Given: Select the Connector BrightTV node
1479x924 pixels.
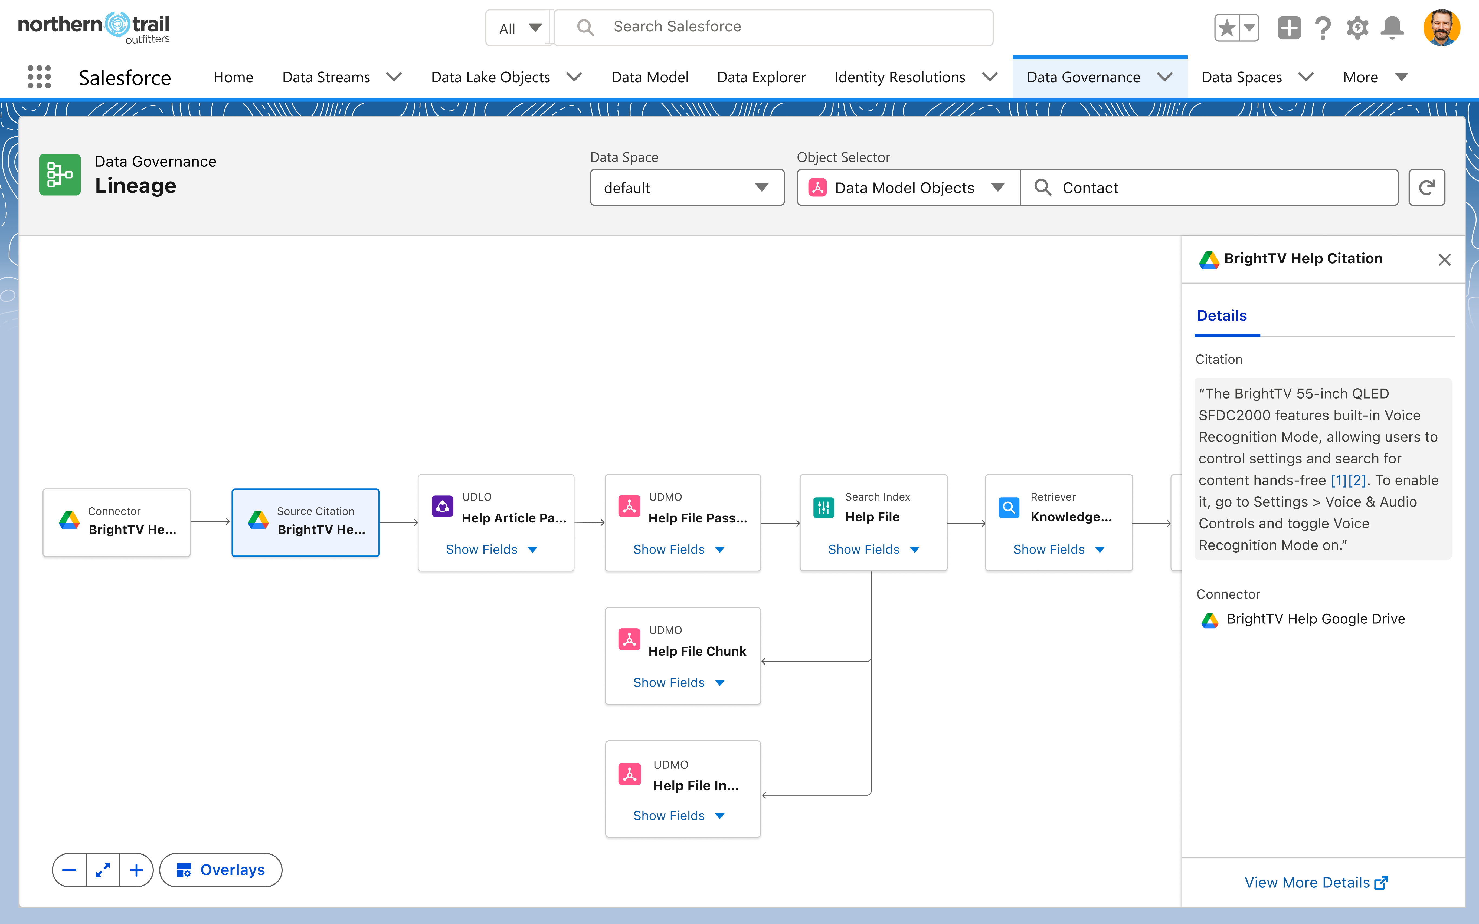Looking at the screenshot, I should (x=117, y=522).
